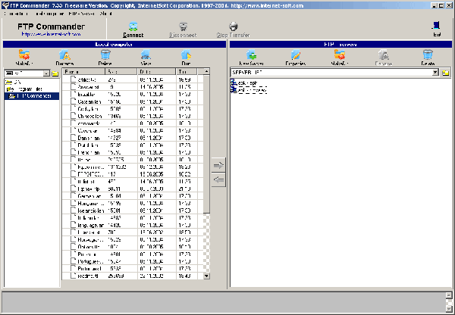
Task: Select the language.lan file row
Action: [133, 225]
